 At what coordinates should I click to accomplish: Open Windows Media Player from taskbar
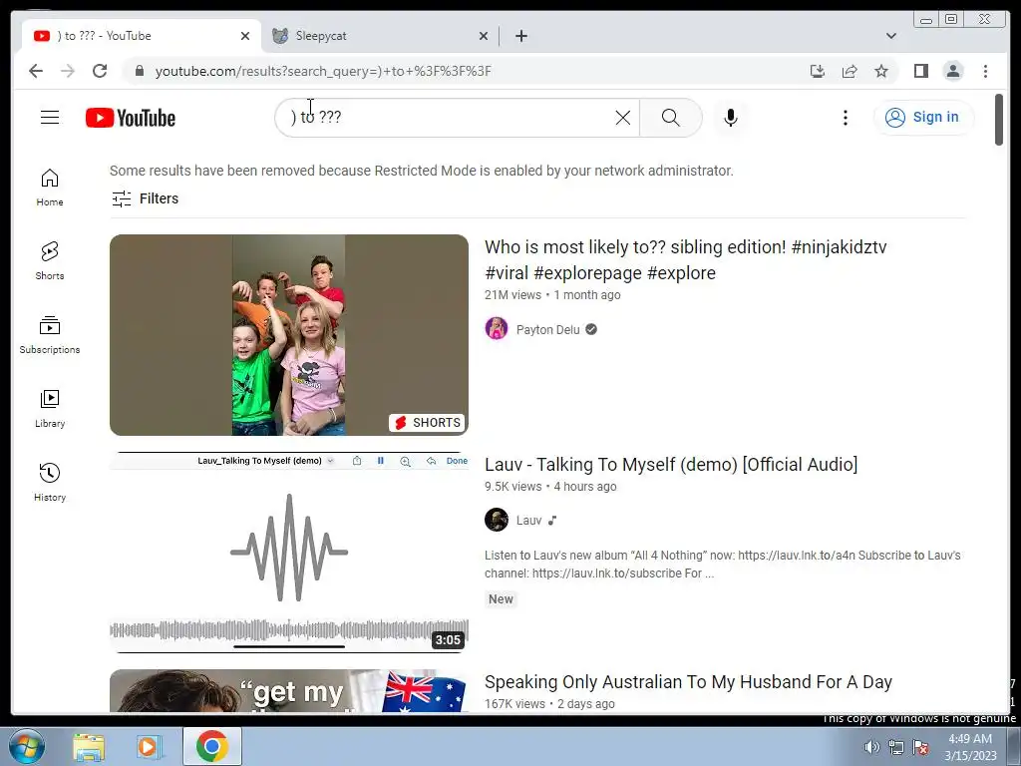[x=148, y=747]
